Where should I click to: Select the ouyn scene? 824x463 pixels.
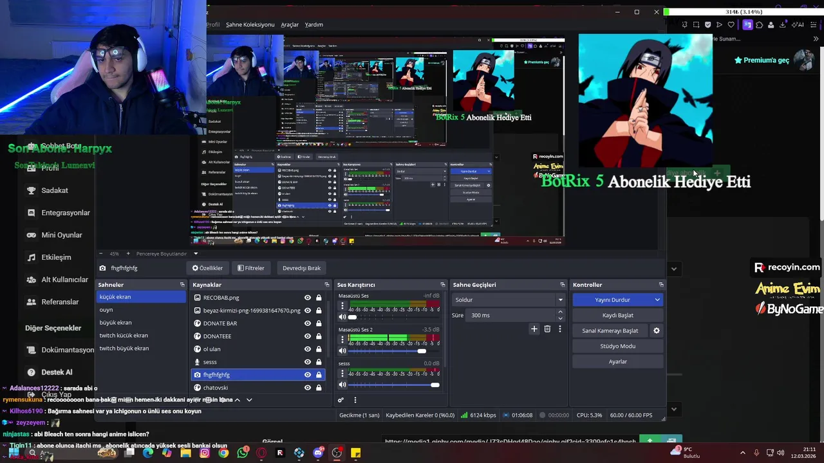click(x=141, y=310)
